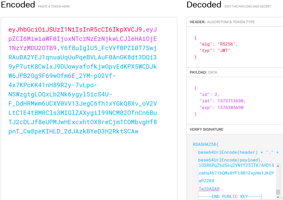Click the "TwIDAQAB" line in public key box
This screenshot has width=283, height=200.
pos(209,189)
